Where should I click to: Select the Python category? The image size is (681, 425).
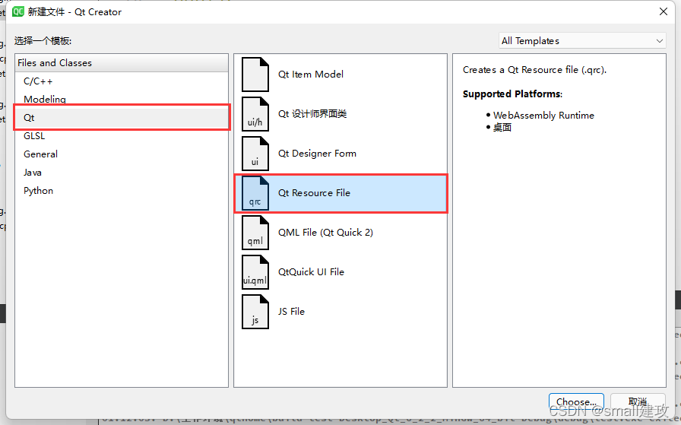(x=121, y=191)
